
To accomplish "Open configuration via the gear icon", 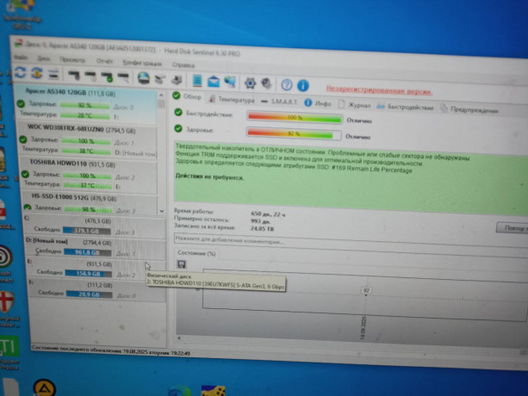I will tap(250, 83).
